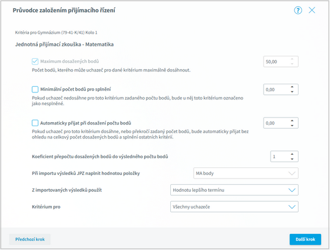Open the Všechny uchazeče dropdown

[234, 207]
